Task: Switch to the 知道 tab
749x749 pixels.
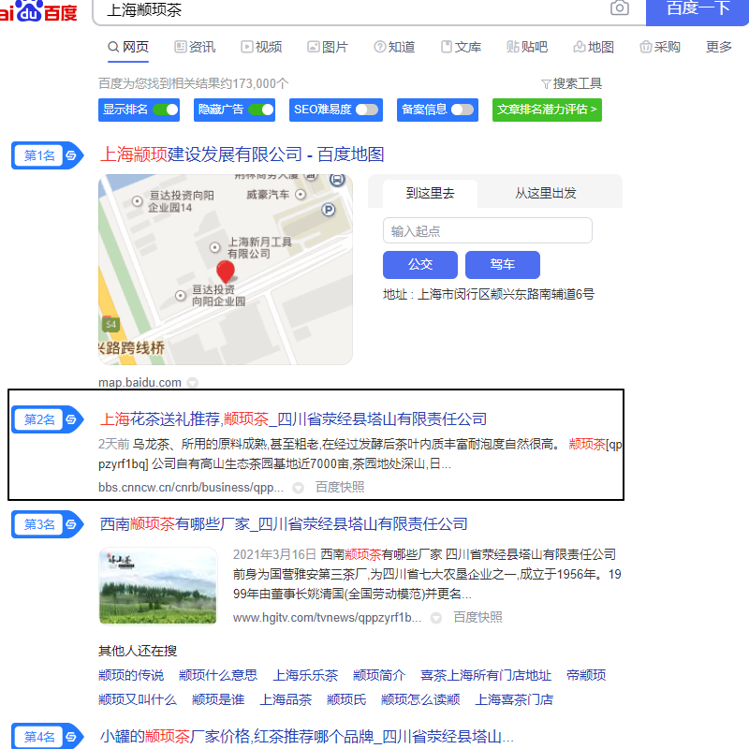Action: (394, 47)
